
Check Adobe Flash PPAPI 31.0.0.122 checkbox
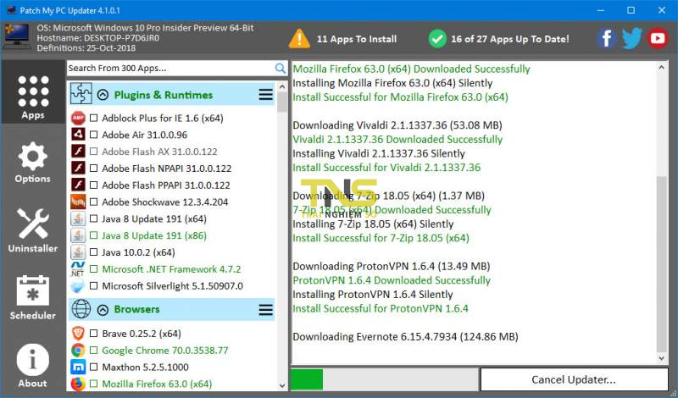pyautogui.click(x=93, y=185)
